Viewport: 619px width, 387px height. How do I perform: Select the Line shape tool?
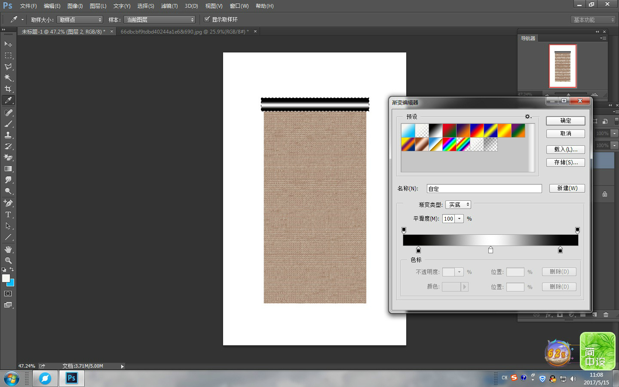tap(8, 237)
